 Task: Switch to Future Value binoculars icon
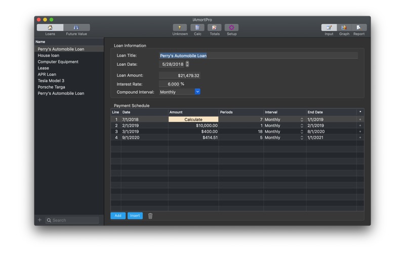[76, 27]
